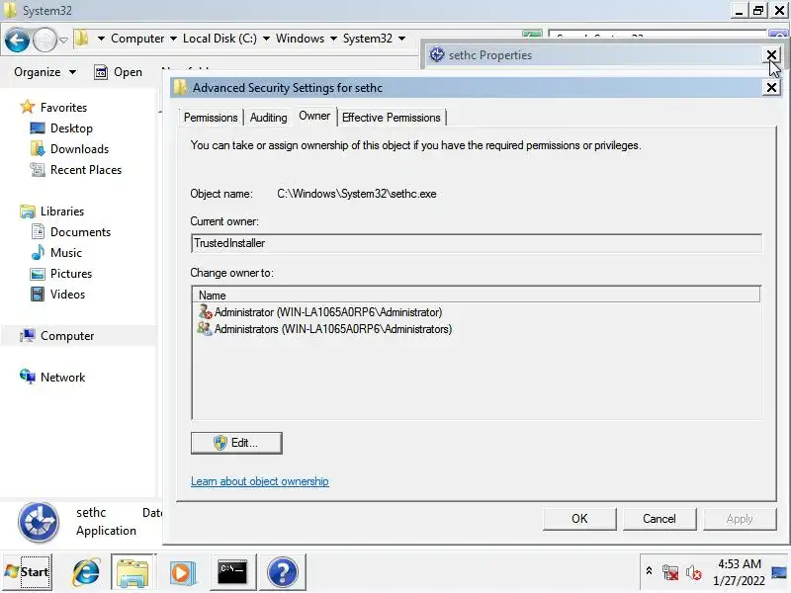This screenshot has height=593, width=791.
Task: Click the Videos film icon
Action: pos(38,294)
